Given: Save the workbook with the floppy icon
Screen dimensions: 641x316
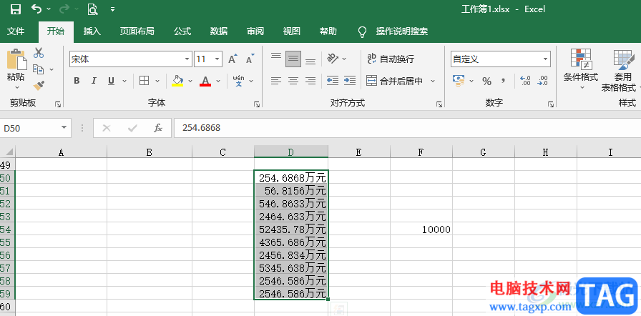Looking at the screenshot, I should coord(16,9).
